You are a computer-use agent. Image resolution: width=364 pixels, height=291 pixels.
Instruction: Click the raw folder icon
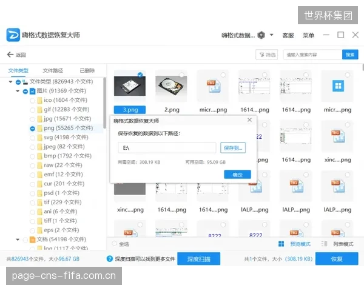tap(40, 166)
